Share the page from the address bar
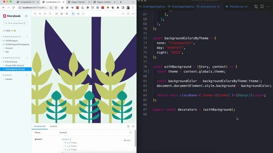The width and height of the screenshot is (273, 153). coord(51,8)
